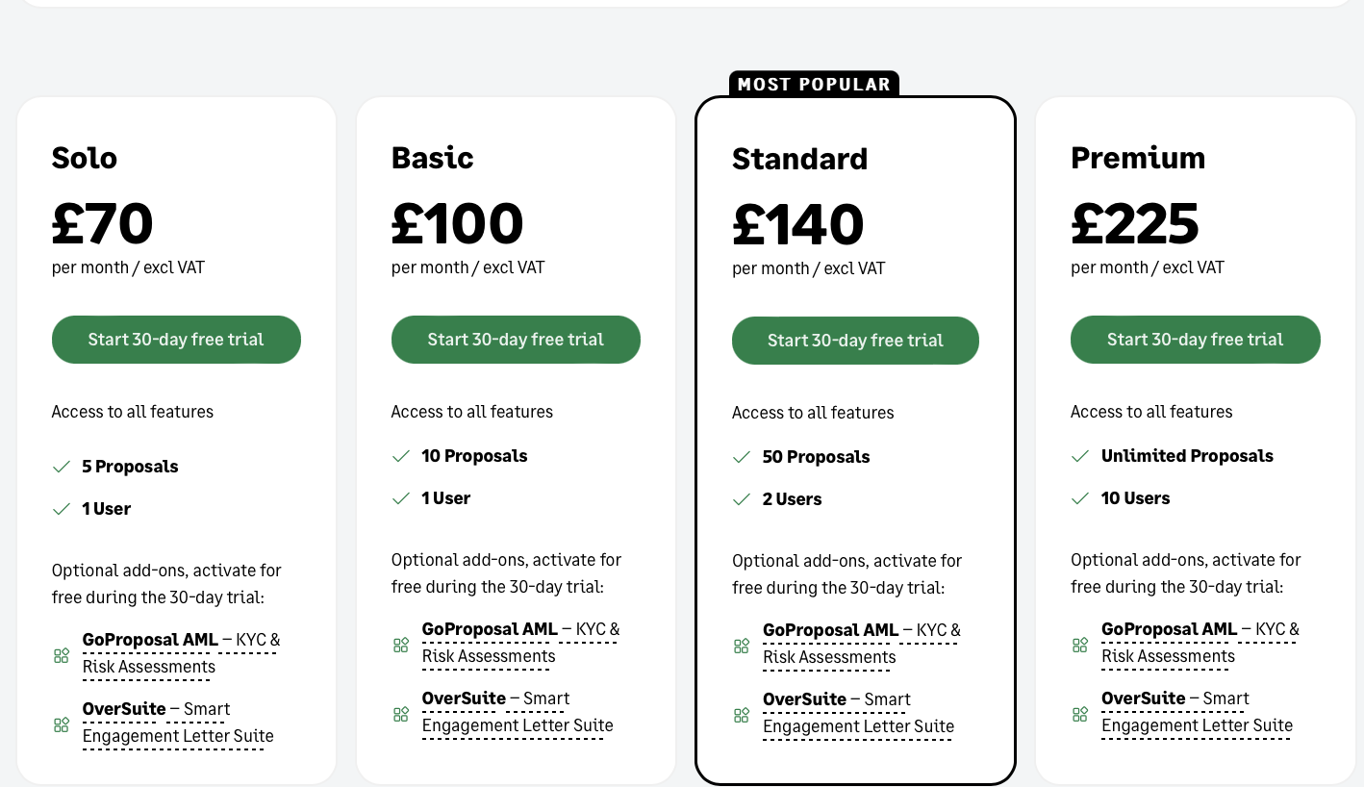Open OverSuite link in Premium plan
Screen dimensions: 1364x787
pyautogui.click(x=1143, y=698)
